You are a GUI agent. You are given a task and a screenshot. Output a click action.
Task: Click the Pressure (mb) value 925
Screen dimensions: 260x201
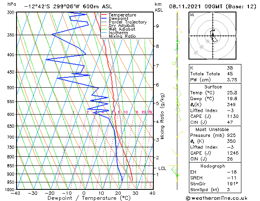pos(231,135)
